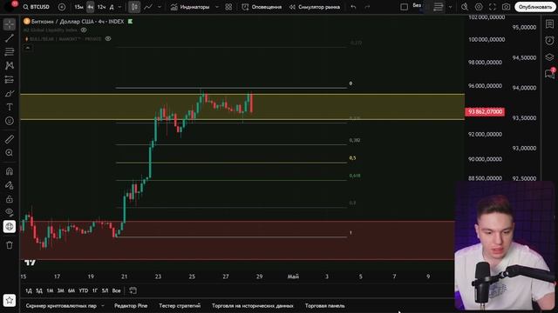
Task: Undo the last chart action
Action: coord(353,7)
